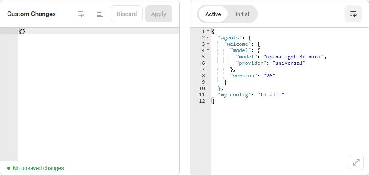Click into the Custom Changes editor line with {}
The image size is (369, 175).
(98, 31)
